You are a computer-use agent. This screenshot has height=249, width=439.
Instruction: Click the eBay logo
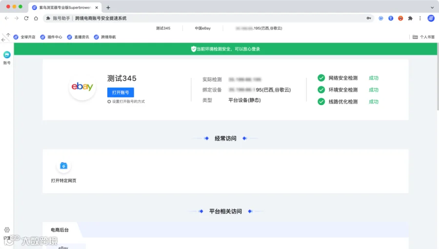point(82,87)
